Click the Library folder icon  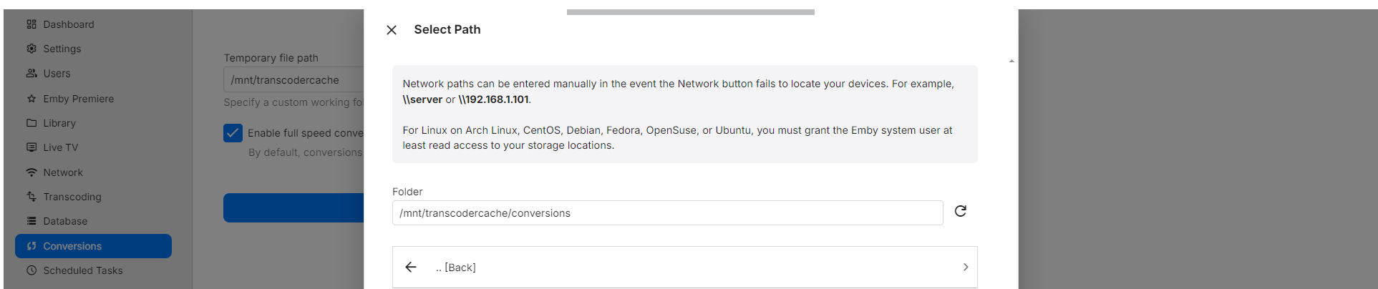[x=31, y=123]
